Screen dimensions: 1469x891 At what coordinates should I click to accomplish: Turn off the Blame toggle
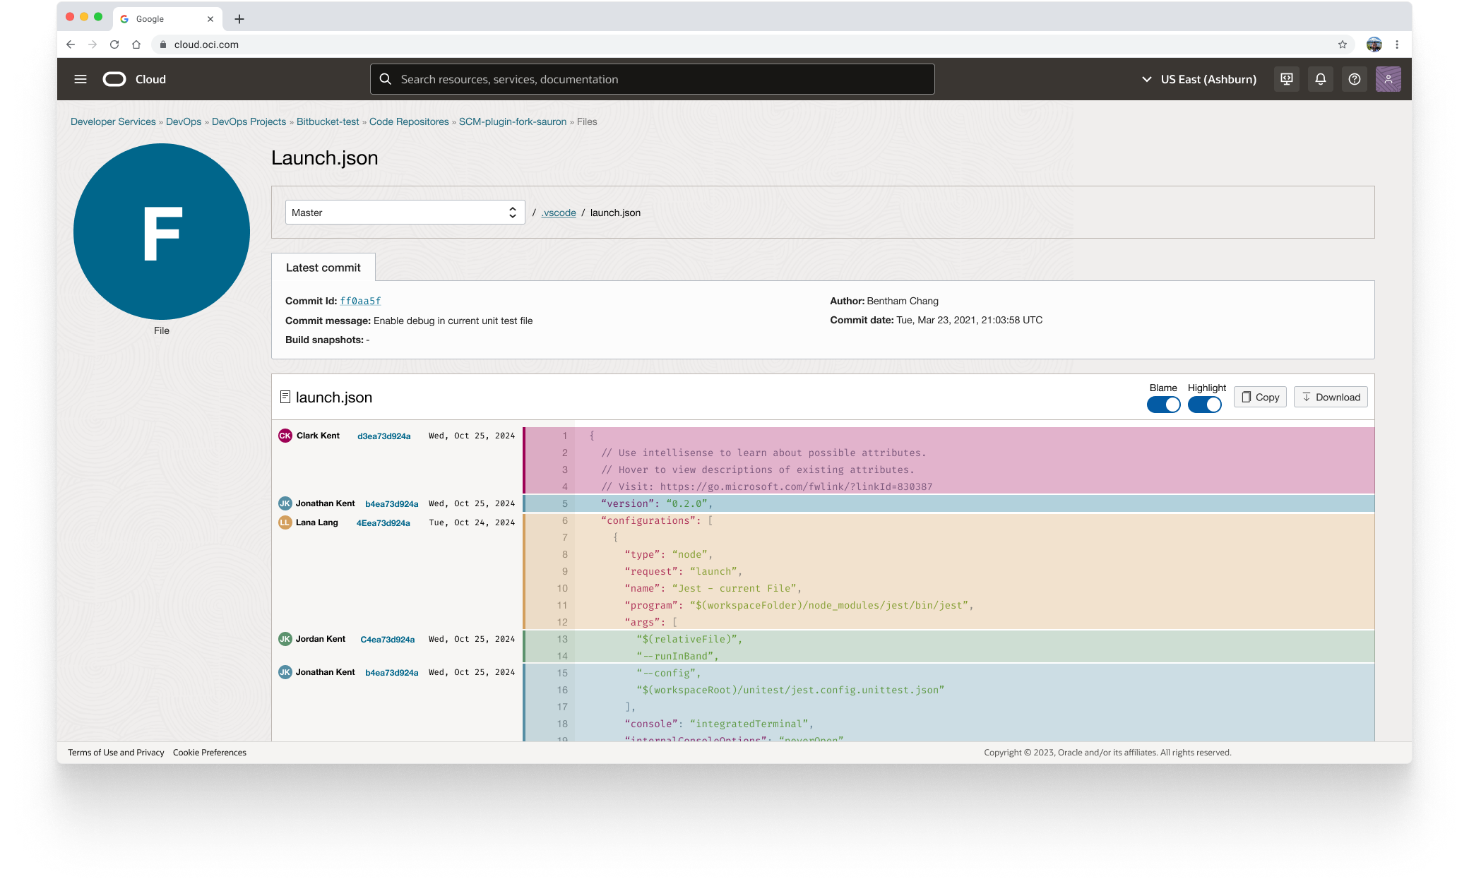1163,405
